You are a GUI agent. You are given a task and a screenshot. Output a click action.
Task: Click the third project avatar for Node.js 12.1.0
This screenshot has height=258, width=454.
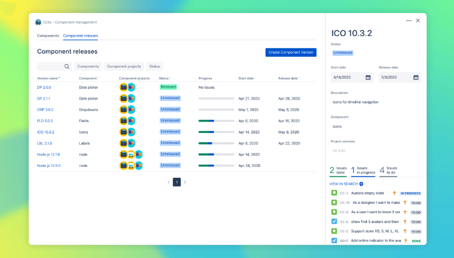click(x=139, y=154)
